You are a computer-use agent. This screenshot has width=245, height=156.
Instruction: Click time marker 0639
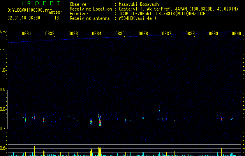(x=213, y=34)
